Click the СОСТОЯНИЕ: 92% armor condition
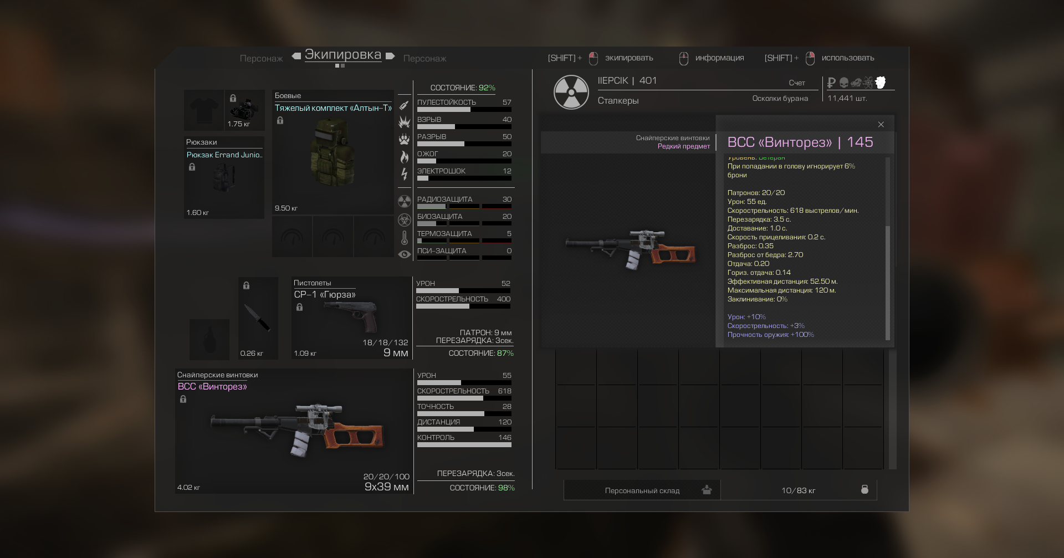Viewport: 1064px width, 558px height. click(463, 88)
